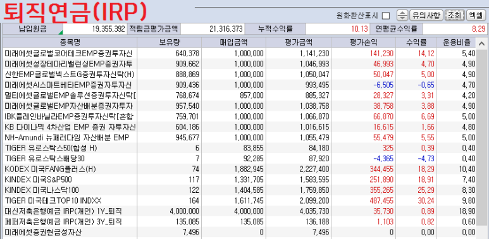Click the 운용비율 column header
The height and width of the screenshot is (239, 489).
click(x=457, y=42)
